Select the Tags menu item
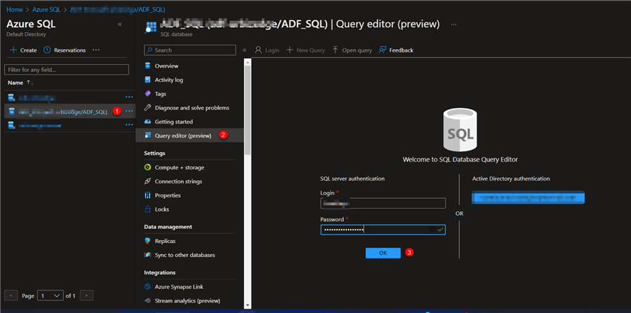631x313 pixels. click(x=161, y=94)
